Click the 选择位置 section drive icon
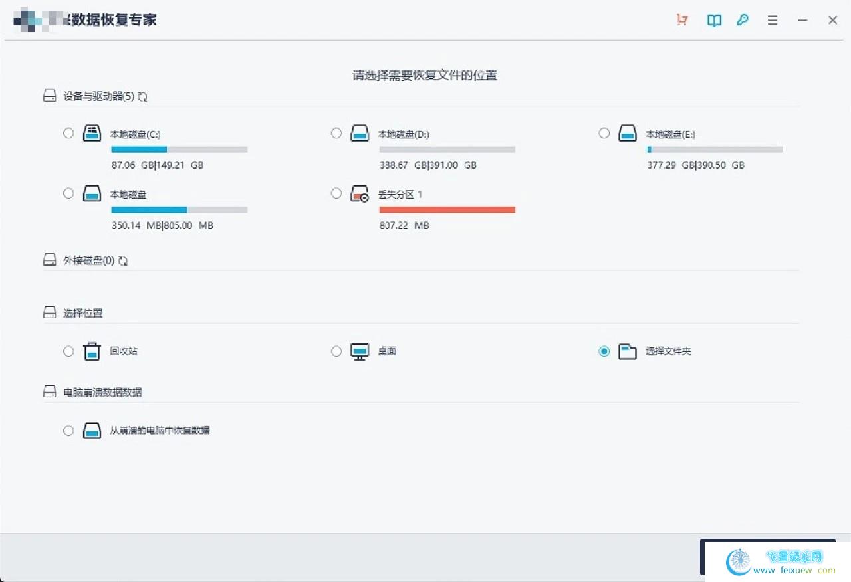Screen dimensions: 851x582 (x=49, y=312)
